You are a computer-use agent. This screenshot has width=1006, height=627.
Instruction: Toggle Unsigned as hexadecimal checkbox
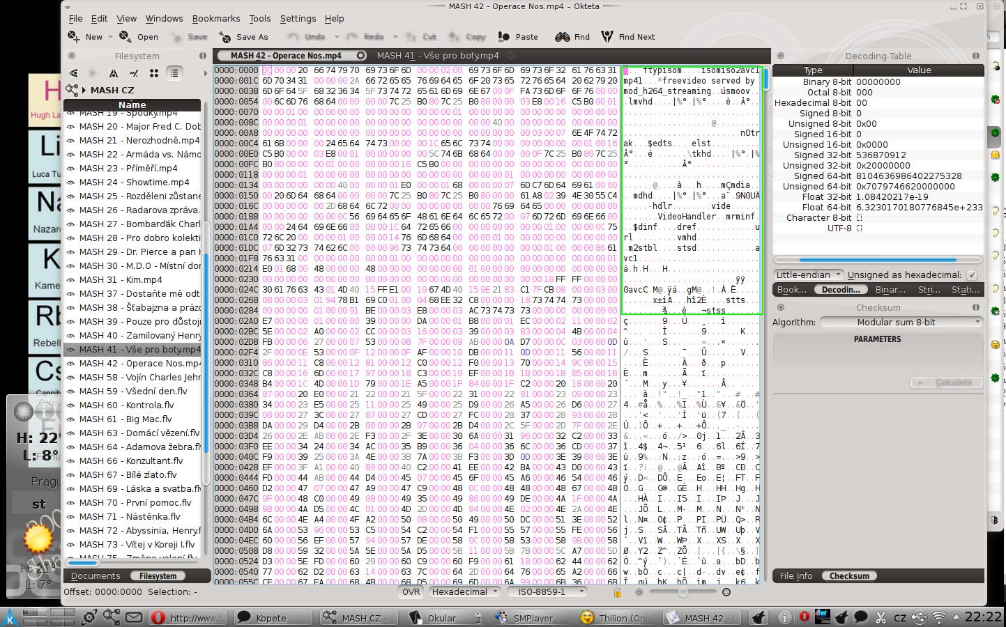click(x=972, y=274)
